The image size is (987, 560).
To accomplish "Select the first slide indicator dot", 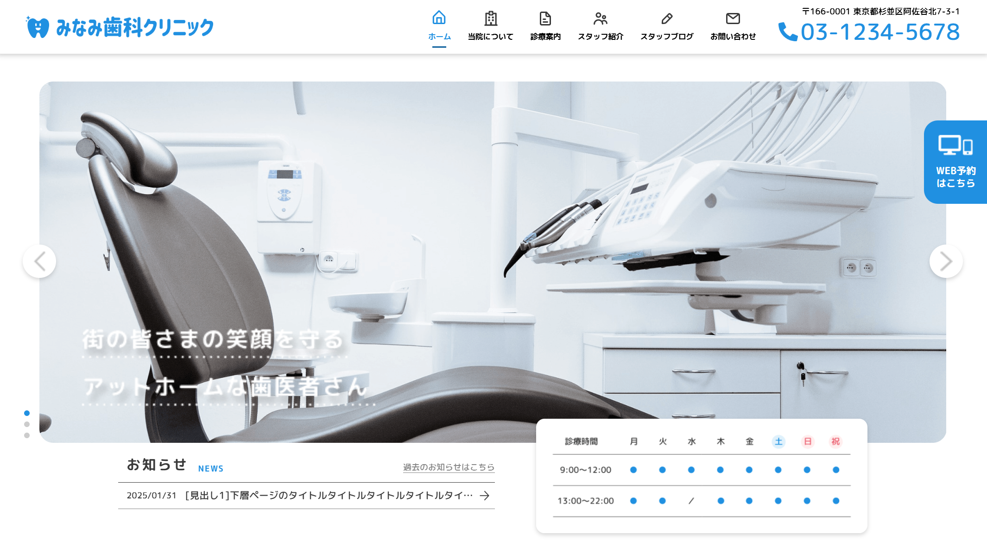I will (x=27, y=413).
